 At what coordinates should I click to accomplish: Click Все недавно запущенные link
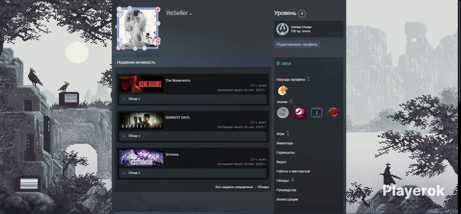pyautogui.click(x=234, y=187)
